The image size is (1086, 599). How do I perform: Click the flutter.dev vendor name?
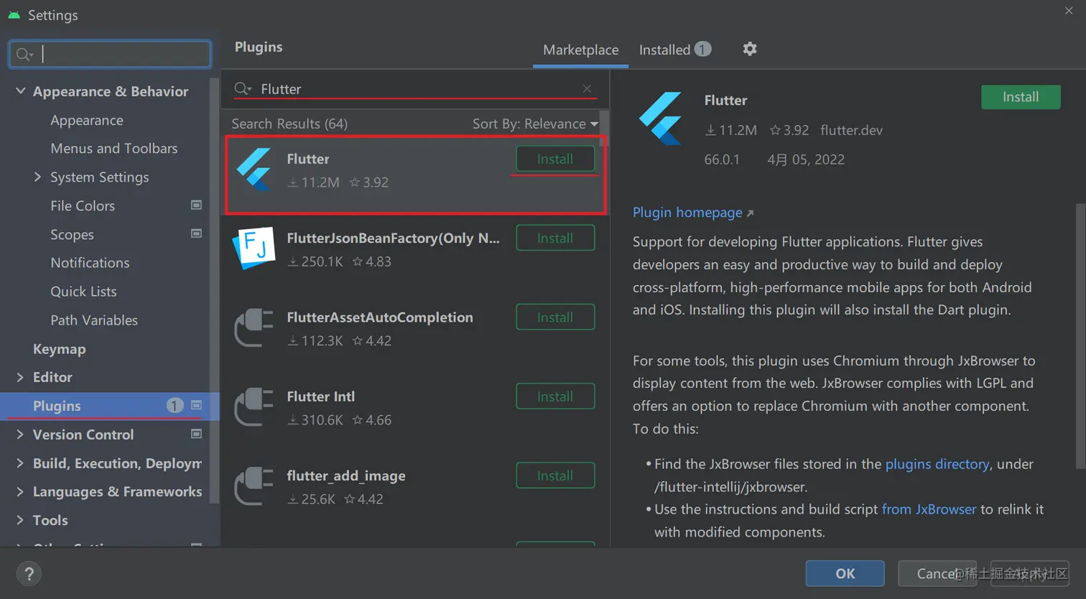click(x=851, y=130)
